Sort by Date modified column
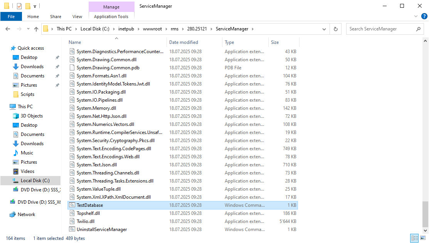429x243 pixels. tap(194, 42)
